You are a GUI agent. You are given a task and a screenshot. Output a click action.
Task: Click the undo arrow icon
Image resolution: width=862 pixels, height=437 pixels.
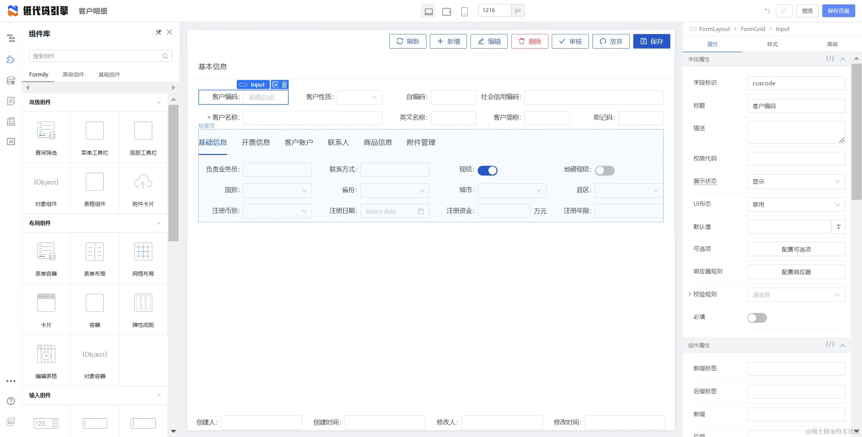(x=767, y=11)
